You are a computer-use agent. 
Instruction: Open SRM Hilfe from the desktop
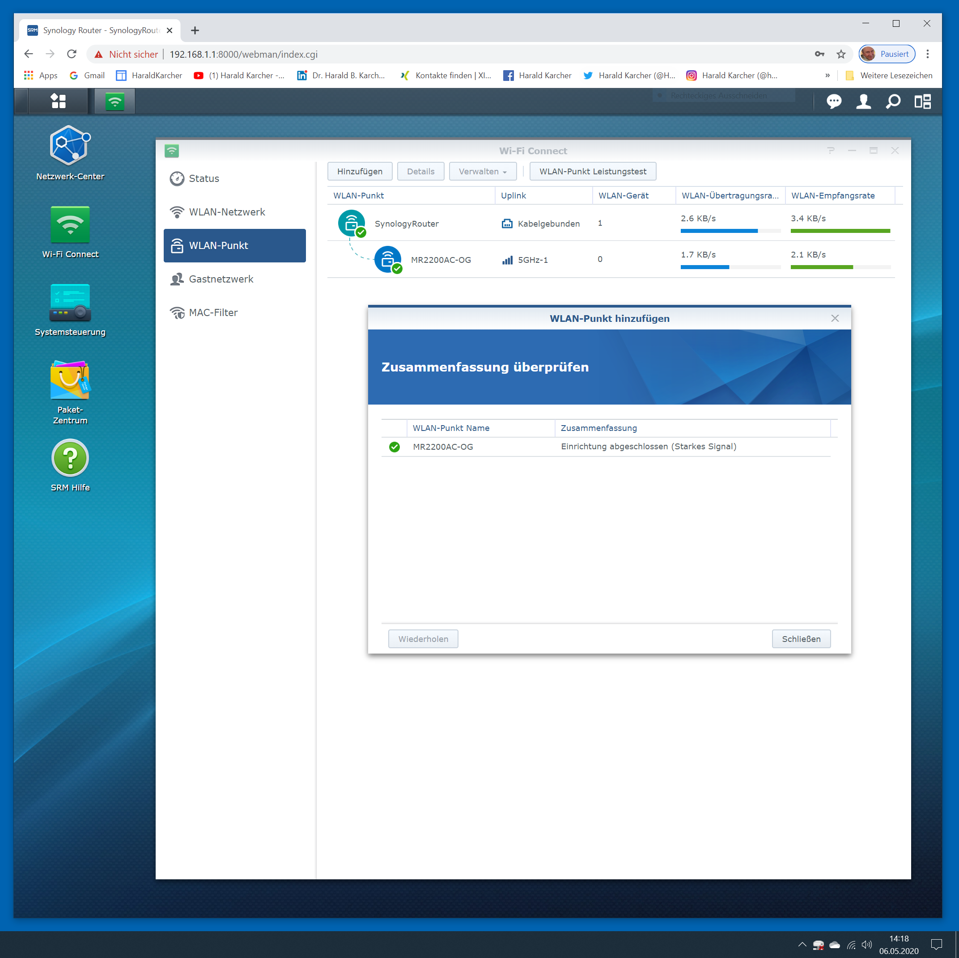[69, 457]
